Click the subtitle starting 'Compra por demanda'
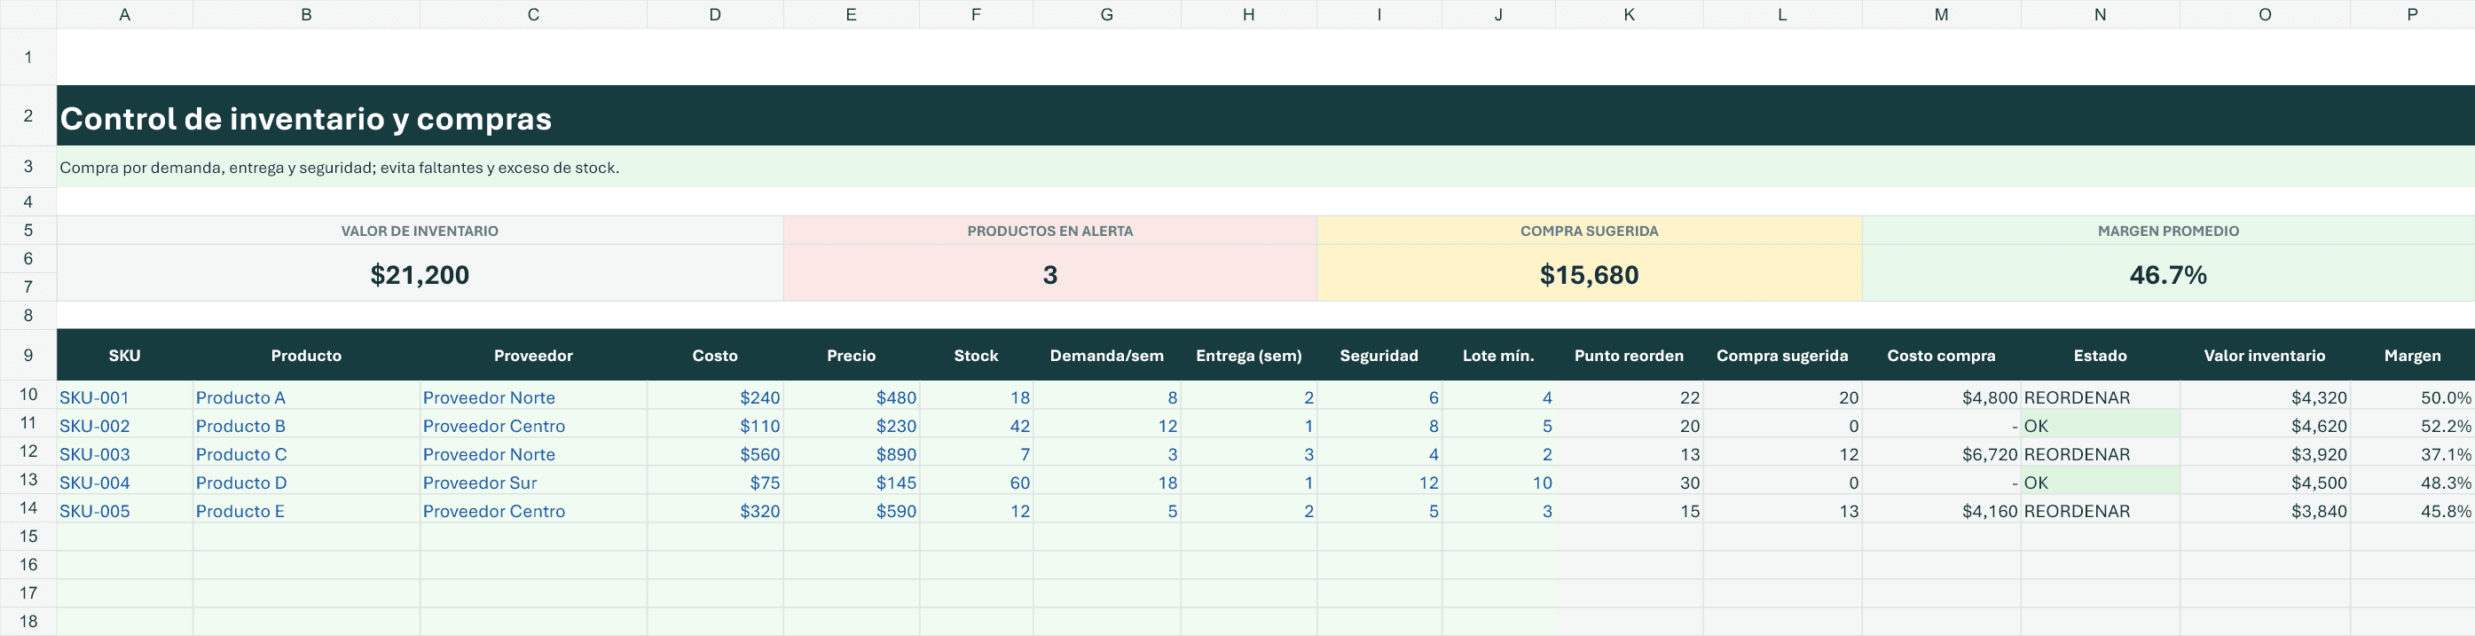2475x636 pixels. click(339, 167)
